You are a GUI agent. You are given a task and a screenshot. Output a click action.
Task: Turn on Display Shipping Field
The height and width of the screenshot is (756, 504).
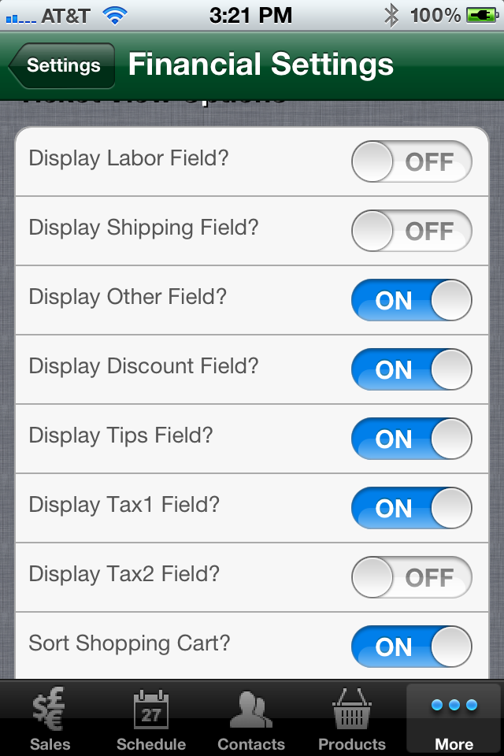(x=411, y=231)
